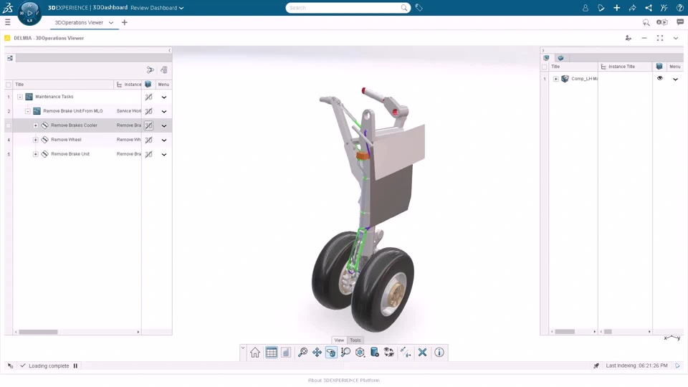Click the tag icon beside the search box
Viewport: 688px width, 387px height.
coord(419,8)
